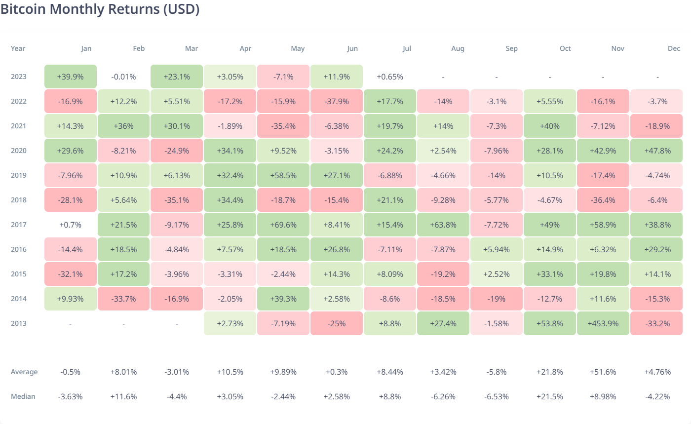Select the July 2023 +0.65% value
691x424 pixels.
[x=389, y=77]
